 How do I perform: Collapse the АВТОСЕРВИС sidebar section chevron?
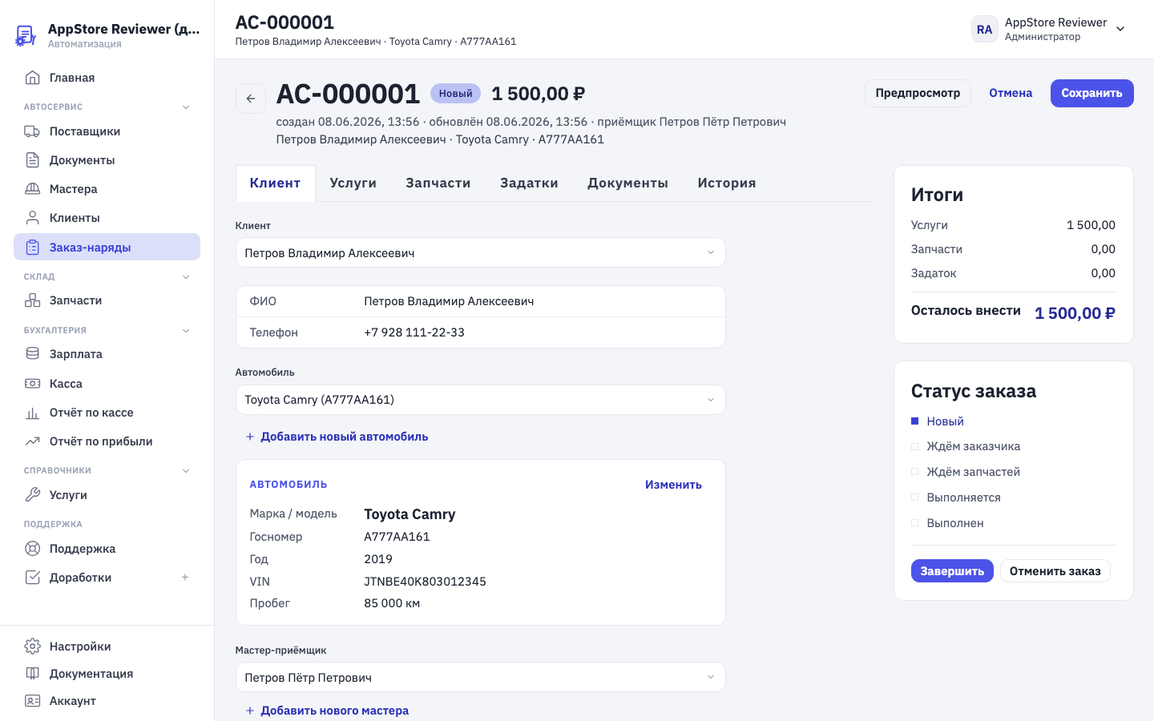[186, 107]
